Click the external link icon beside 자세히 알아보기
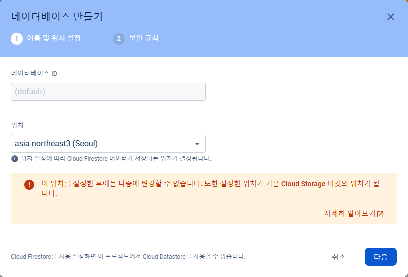This screenshot has width=408, height=277. [x=380, y=214]
